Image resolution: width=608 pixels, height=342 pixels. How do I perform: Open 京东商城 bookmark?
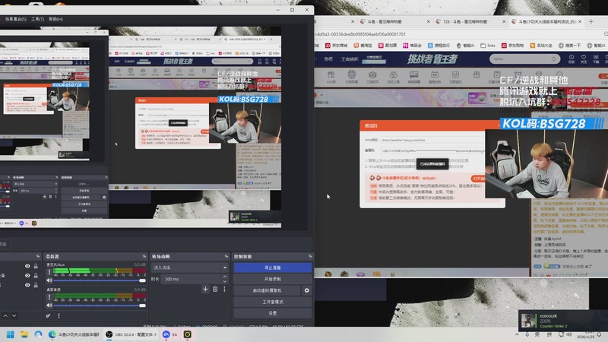336,46
